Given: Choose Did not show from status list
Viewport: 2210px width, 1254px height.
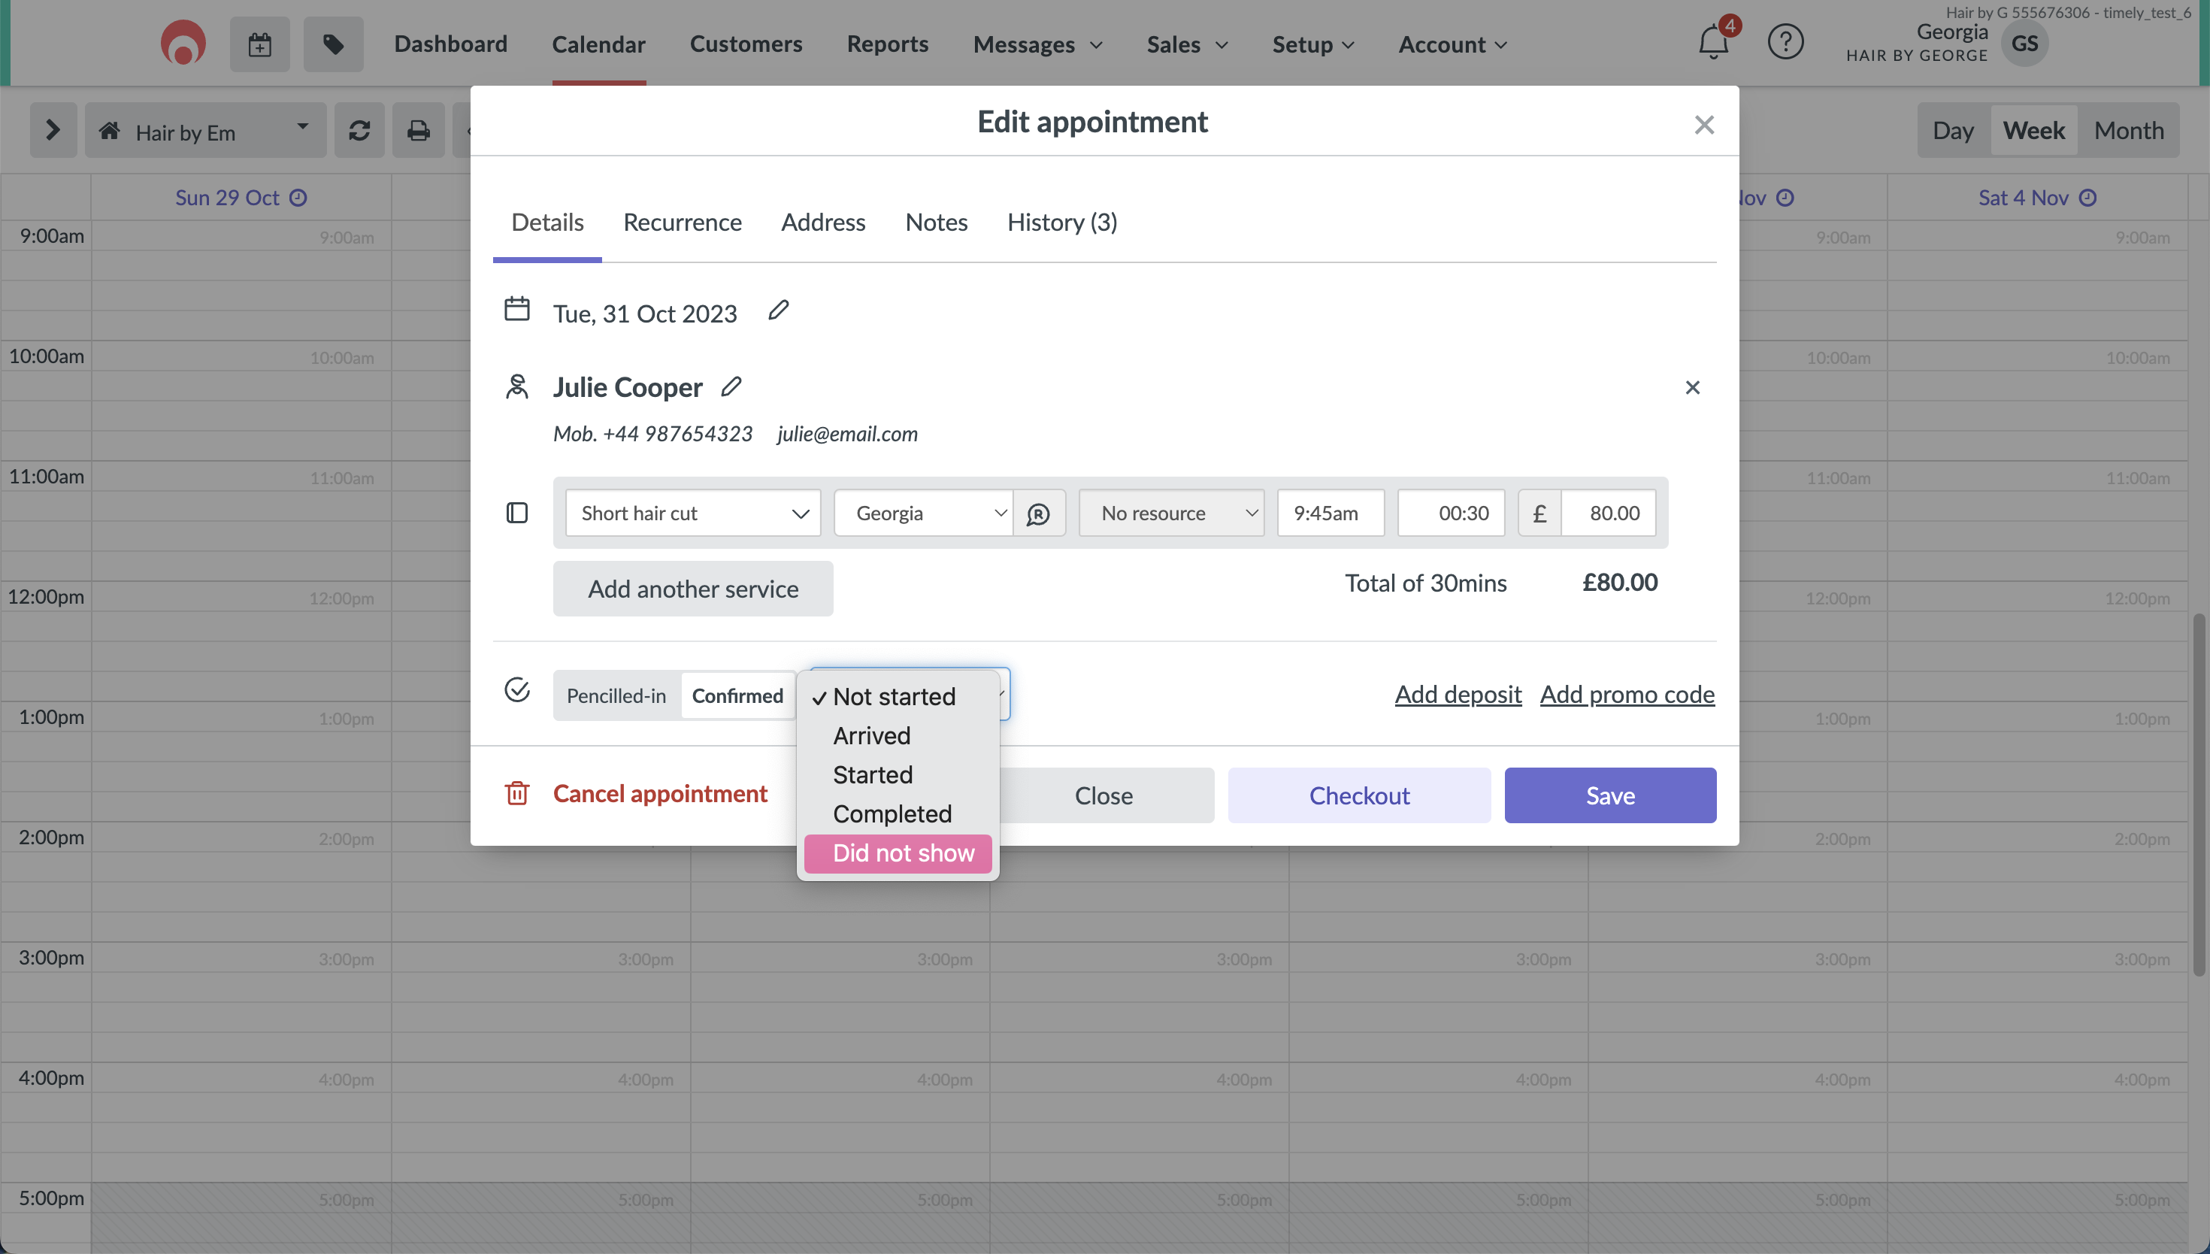Looking at the screenshot, I should pyautogui.click(x=902, y=853).
